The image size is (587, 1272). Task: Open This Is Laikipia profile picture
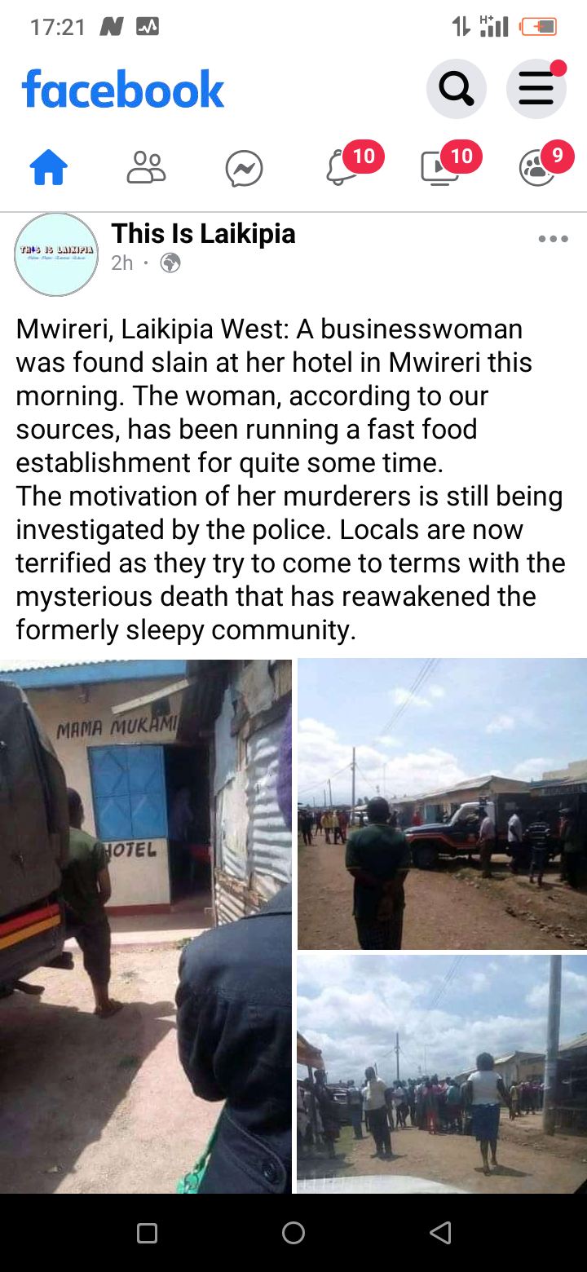[x=56, y=254]
